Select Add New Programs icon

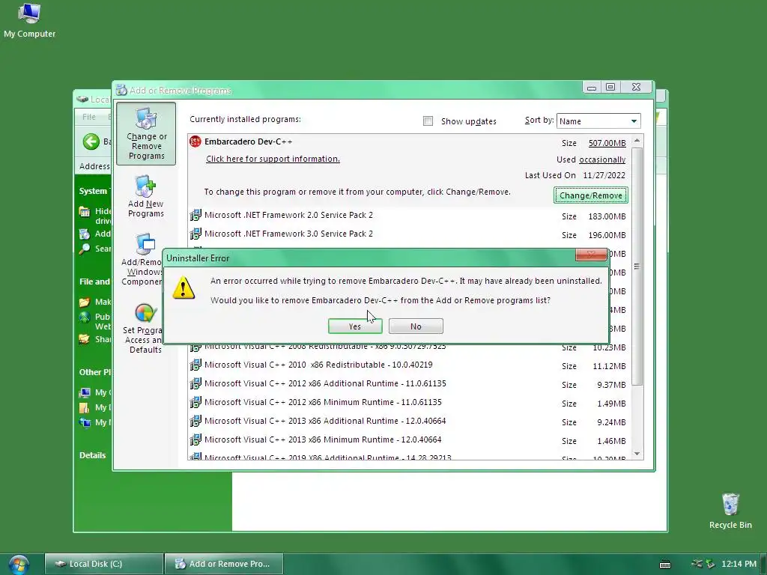[146, 196]
